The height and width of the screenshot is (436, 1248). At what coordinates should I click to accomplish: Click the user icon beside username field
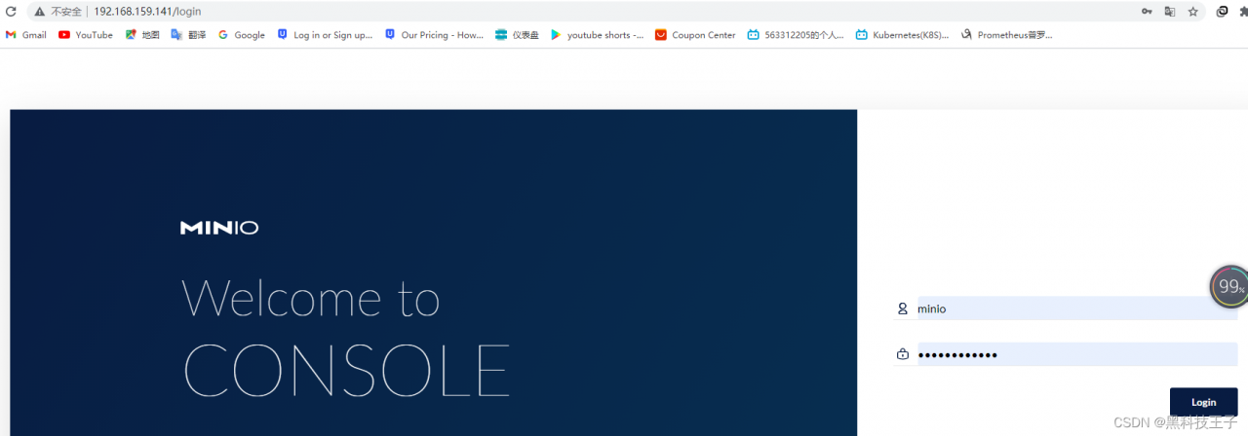(x=903, y=309)
